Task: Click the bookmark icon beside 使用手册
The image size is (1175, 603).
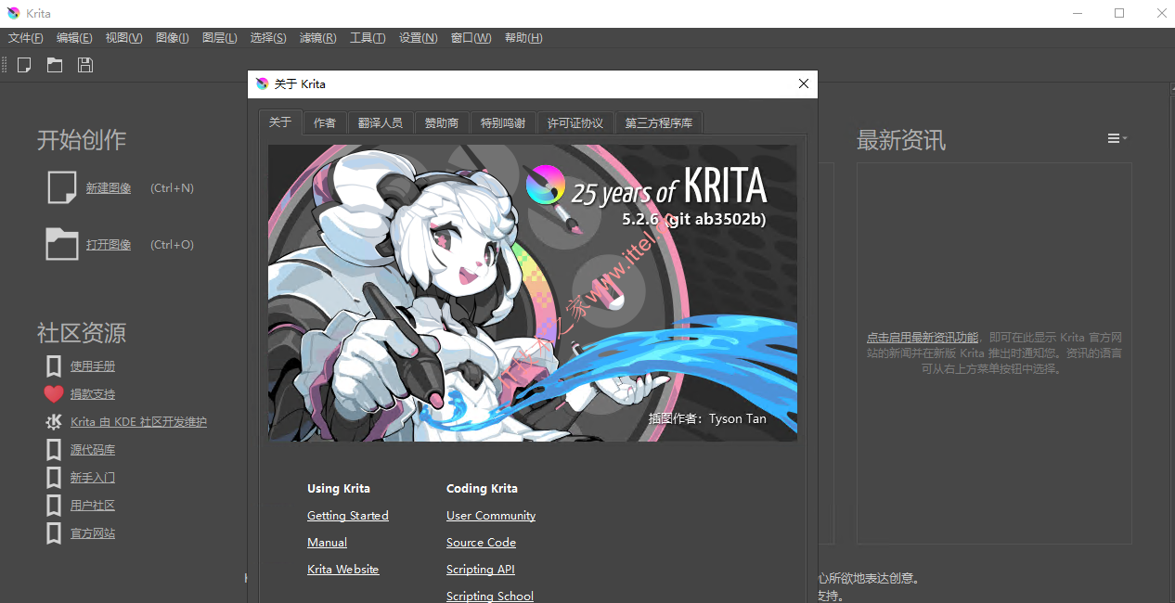Action: 54,366
